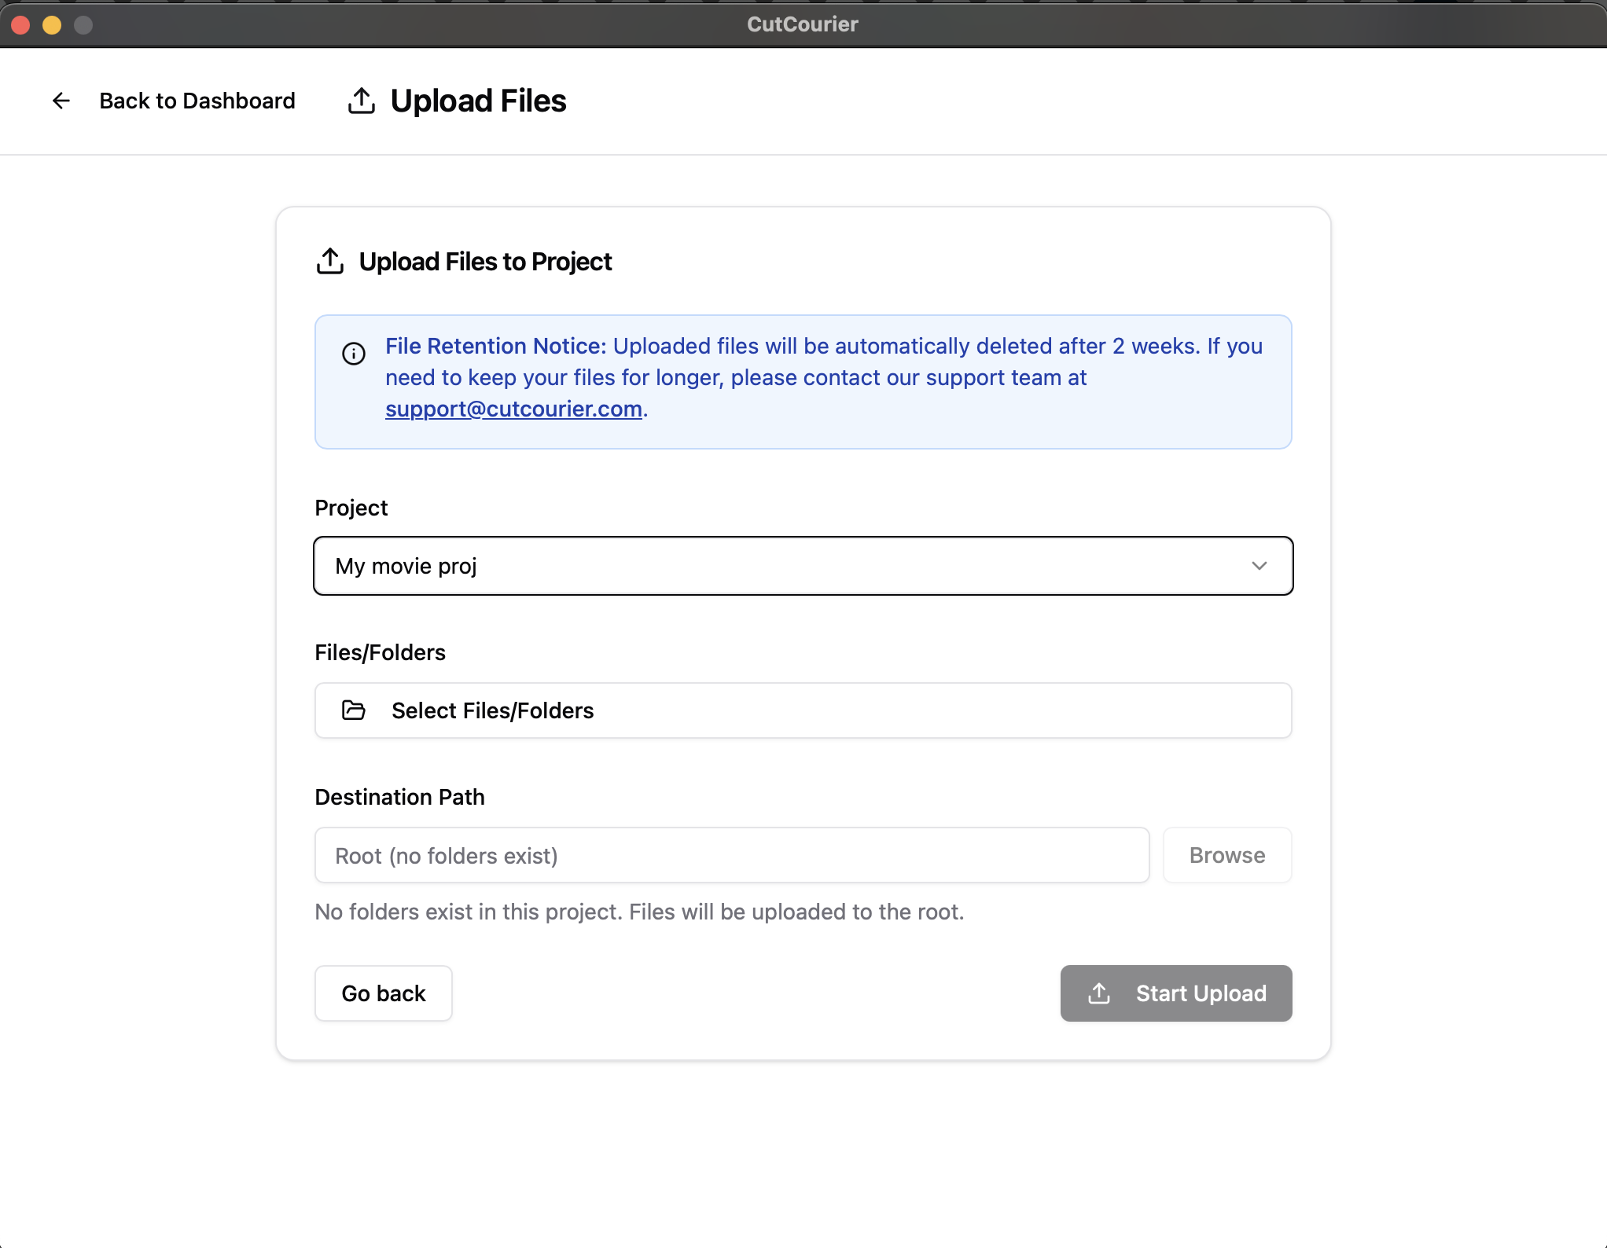Viewport: 1607px width, 1248px height.
Task: Click the back arrow icon in header
Action: tap(61, 101)
